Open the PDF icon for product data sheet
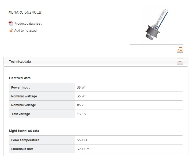This screenshot has width=190, height=156. pos(11,23)
